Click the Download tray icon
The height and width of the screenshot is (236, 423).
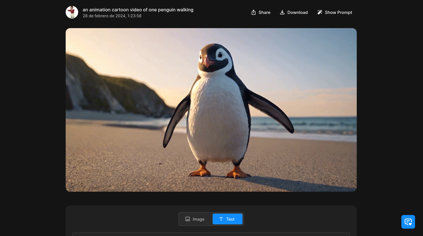pos(282,12)
